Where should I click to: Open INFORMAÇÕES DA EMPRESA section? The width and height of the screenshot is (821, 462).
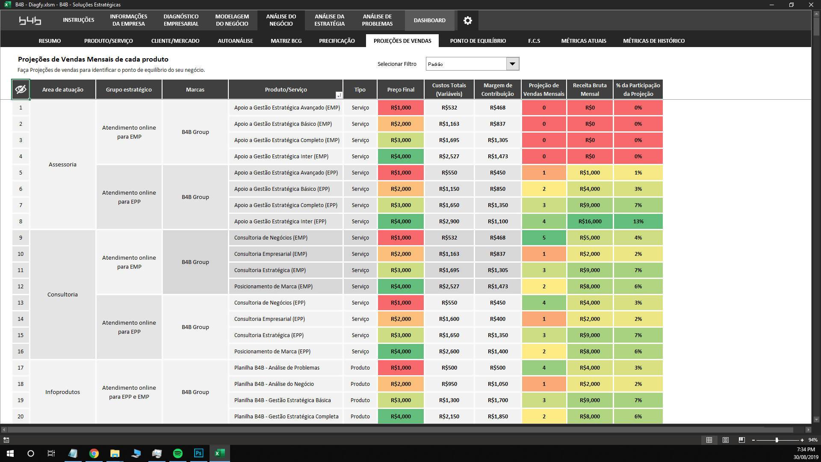click(x=128, y=20)
